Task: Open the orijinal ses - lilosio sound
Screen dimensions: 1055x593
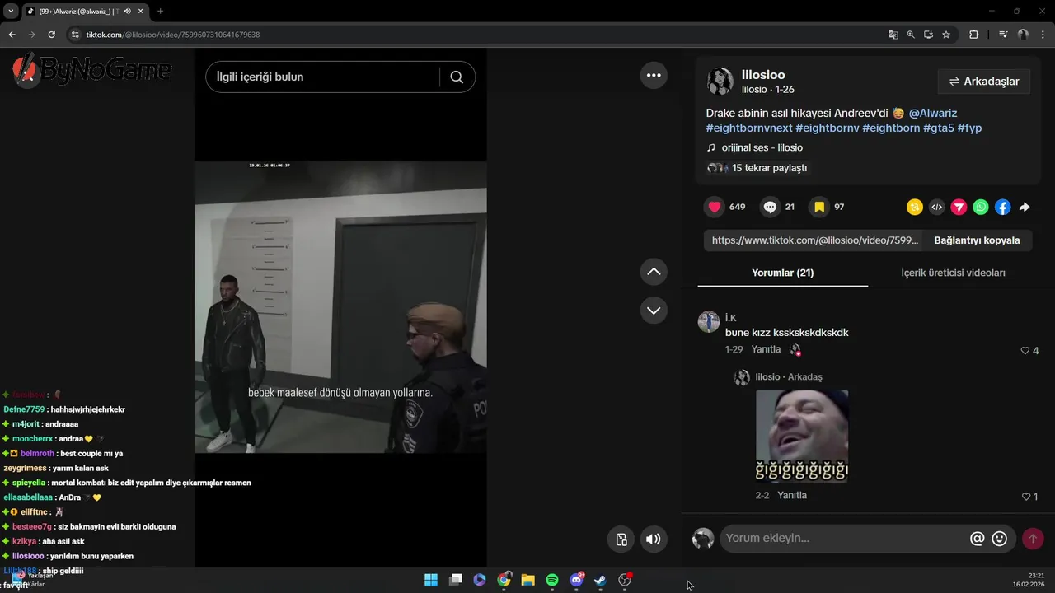Action: coord(762,147)
